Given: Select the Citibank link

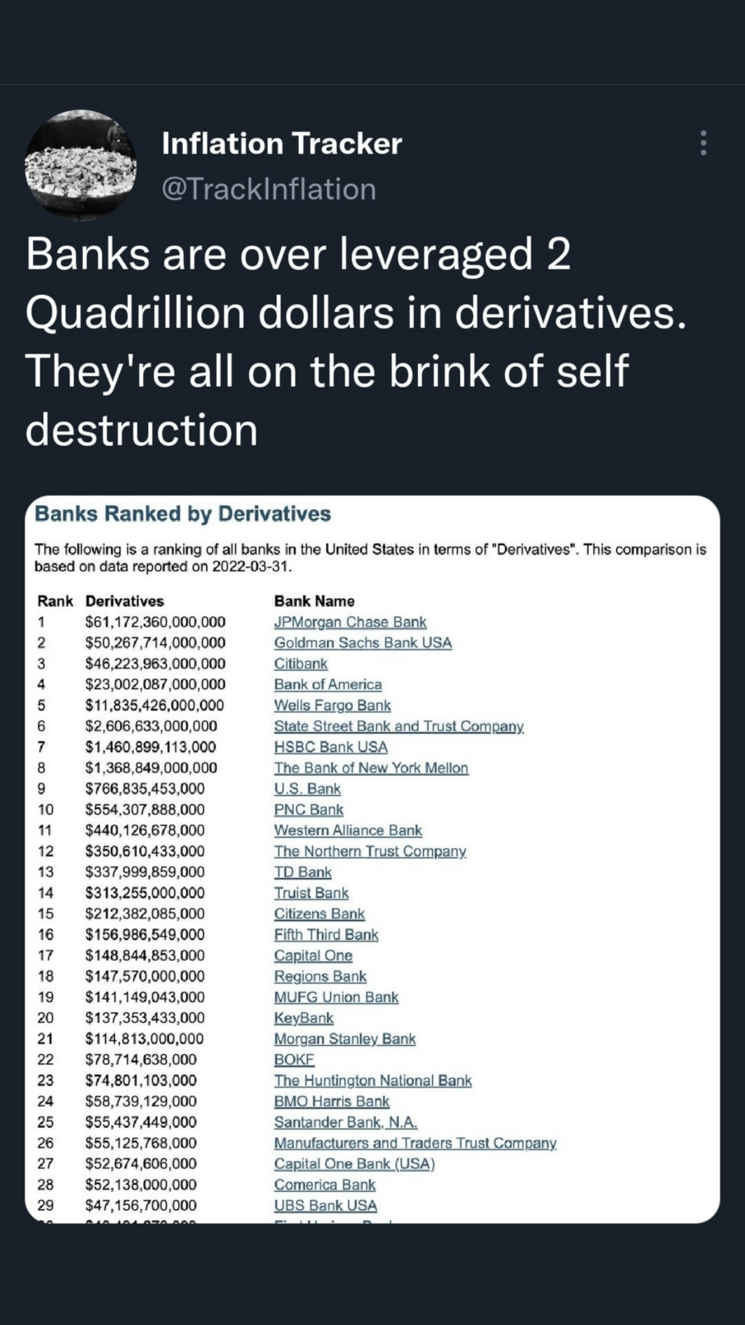Looking at the screenshot, I should point(300,663).
